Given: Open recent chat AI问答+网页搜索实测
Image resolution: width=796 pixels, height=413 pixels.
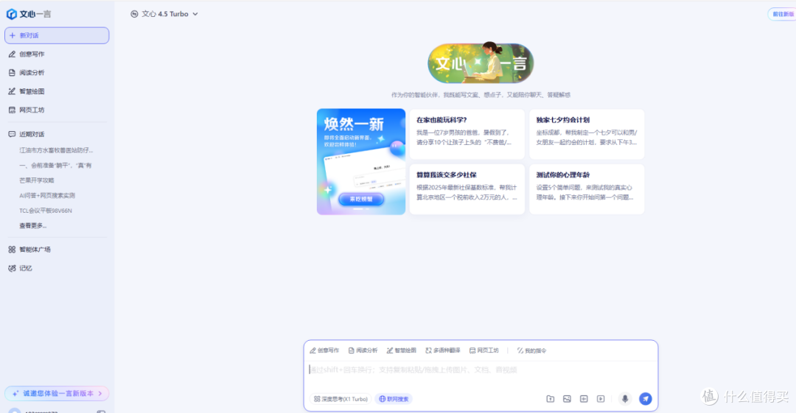Looking at the screenshot, I should pos(47,195).
